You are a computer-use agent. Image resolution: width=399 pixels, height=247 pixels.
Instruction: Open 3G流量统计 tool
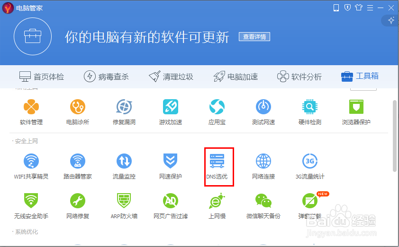[x=310, y=166]
